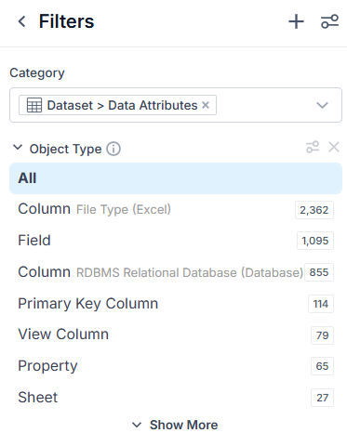Show Object Type info tooltip icon
Screen dimensions: 347x433
113,149
